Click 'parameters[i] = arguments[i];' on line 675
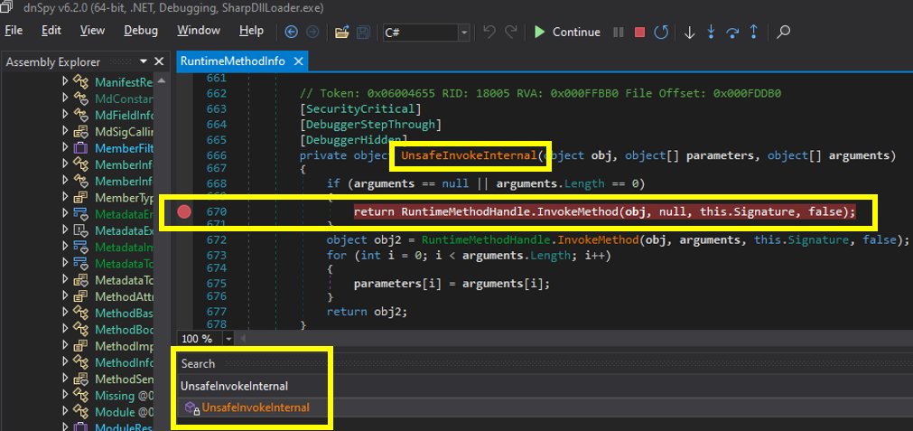This screenshot has height=431, width=913. 452,284
